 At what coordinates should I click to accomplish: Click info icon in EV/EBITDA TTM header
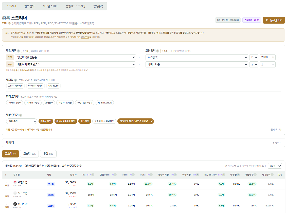click(224, 175)
